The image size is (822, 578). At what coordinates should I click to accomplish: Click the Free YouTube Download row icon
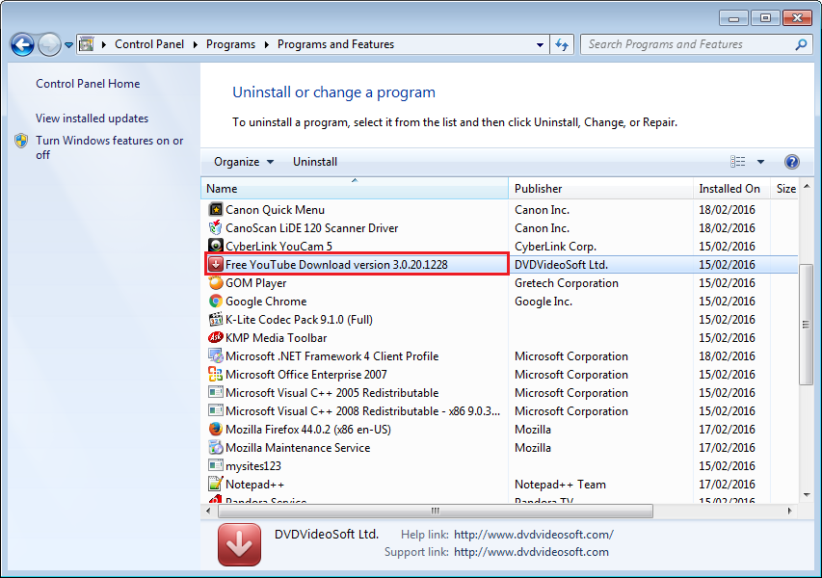tap(216, 265)
